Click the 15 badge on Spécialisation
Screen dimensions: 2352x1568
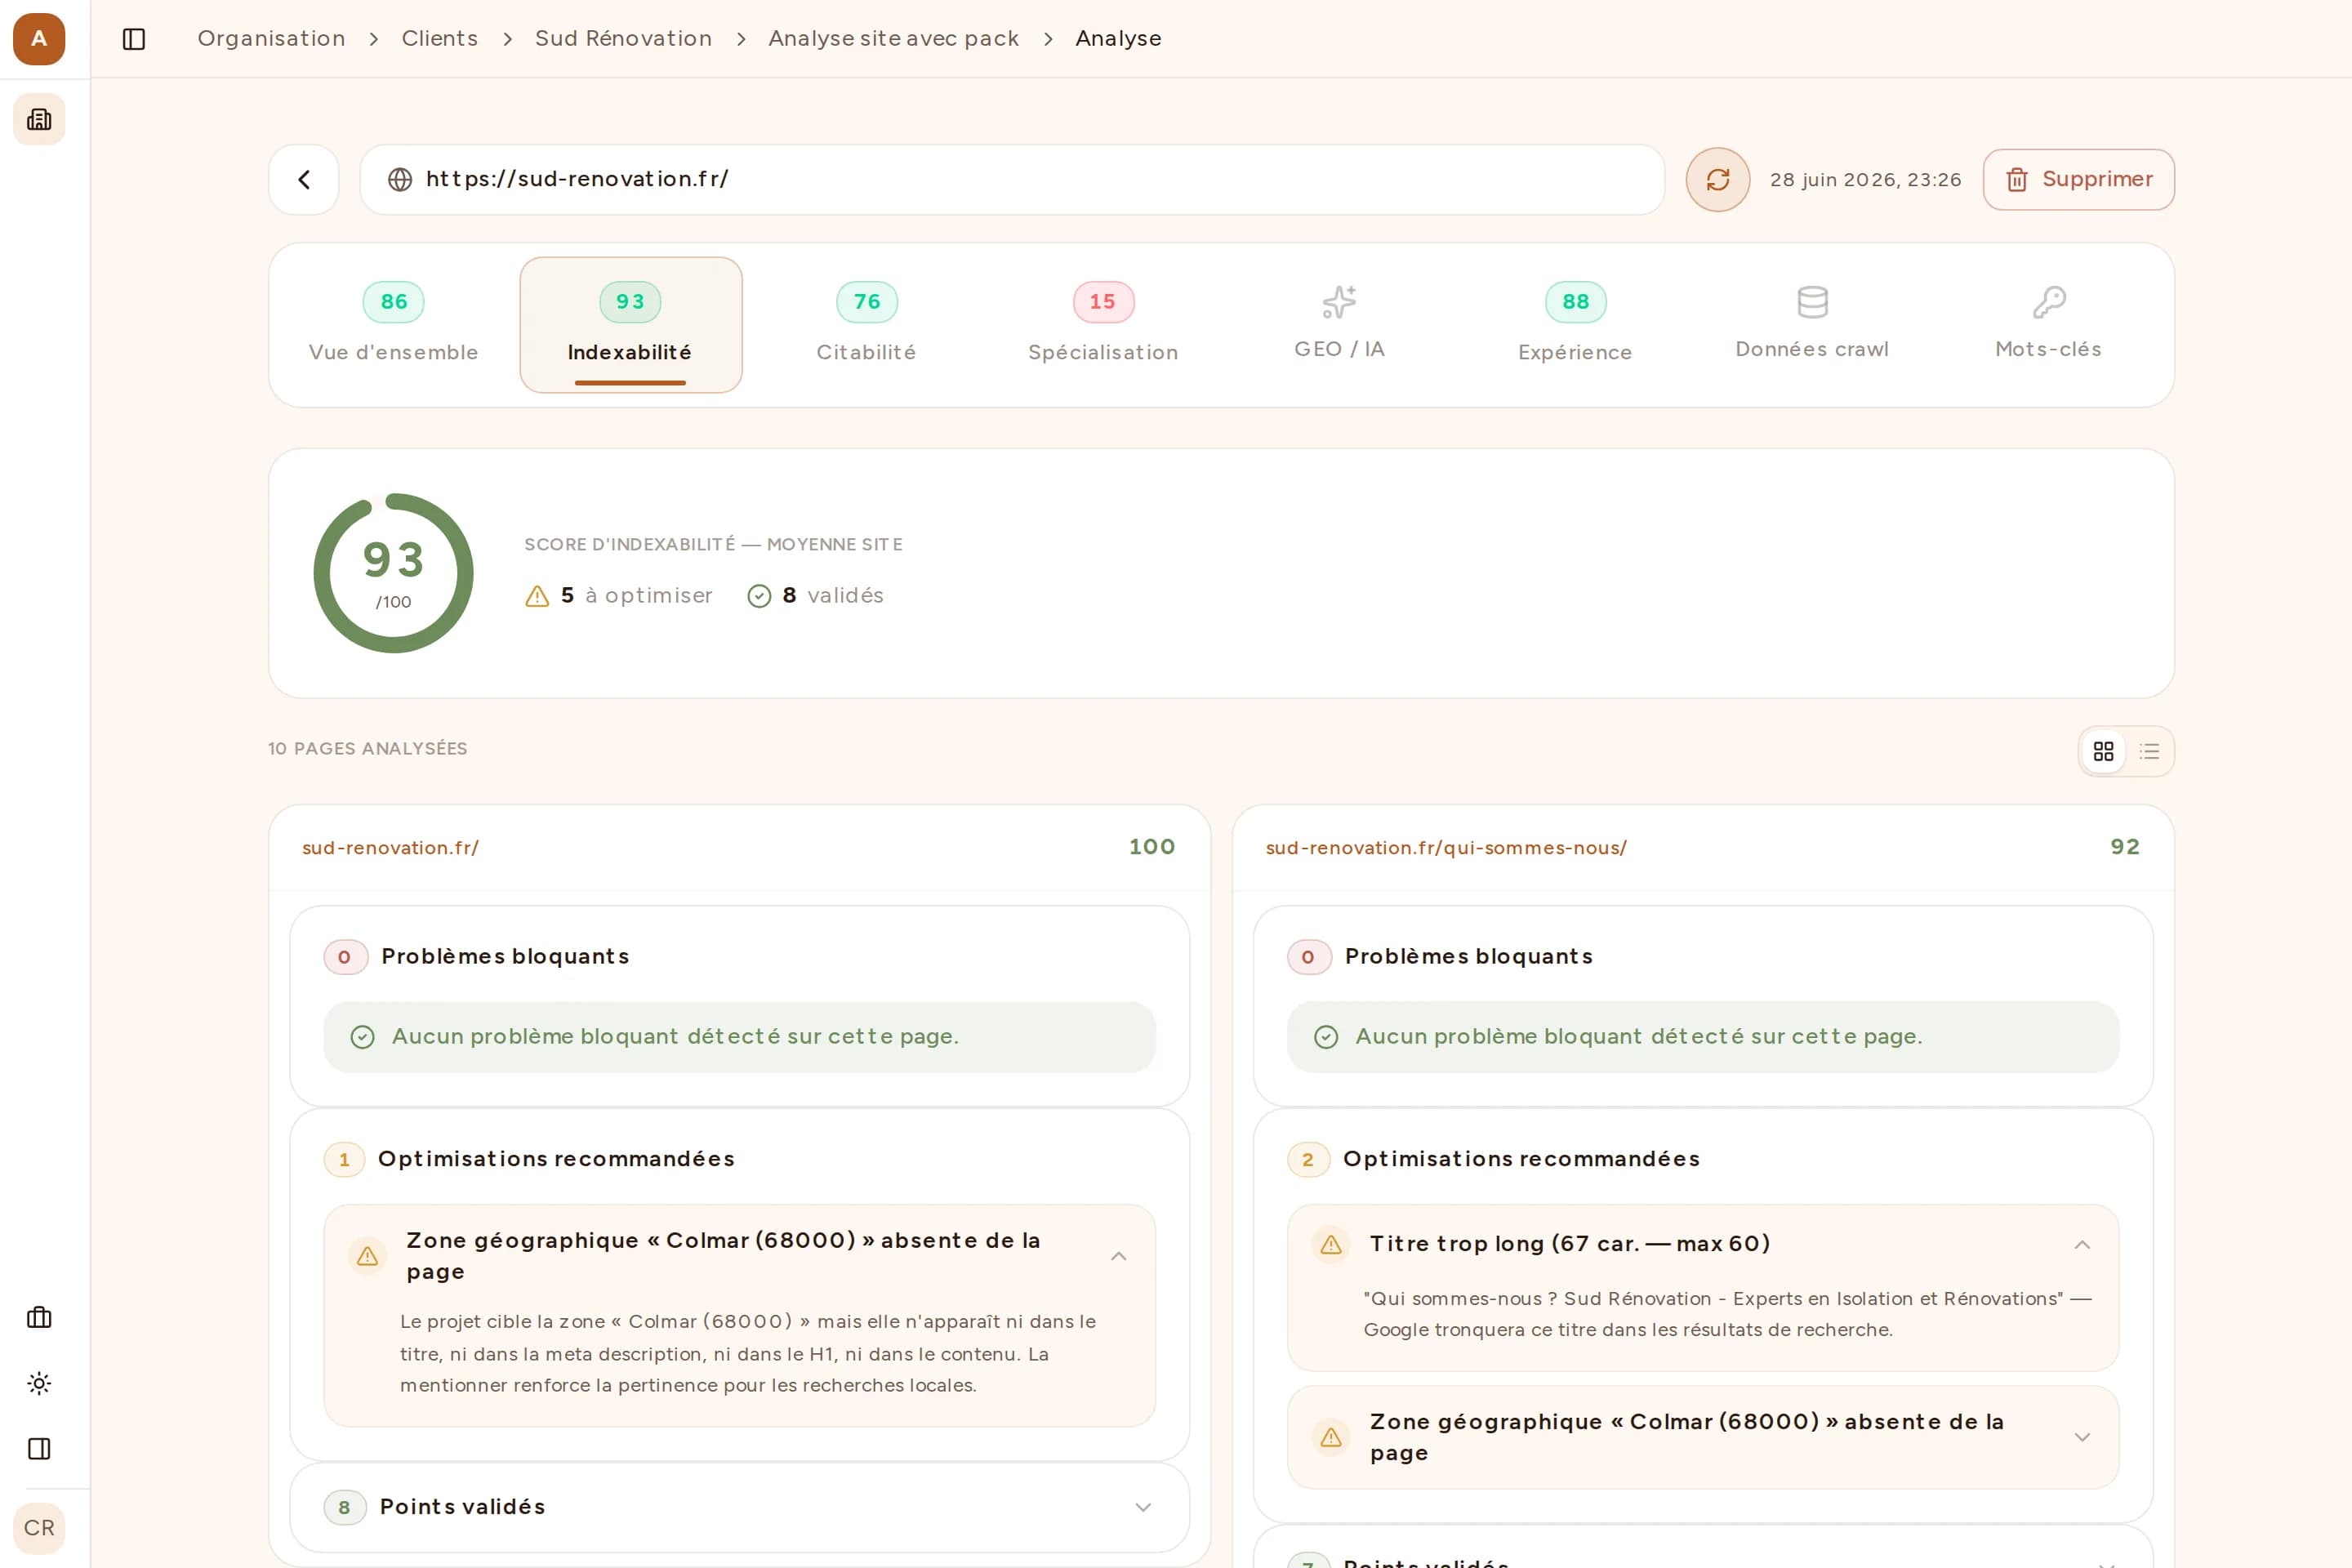pyautogui.click(x=1103, y=302)
